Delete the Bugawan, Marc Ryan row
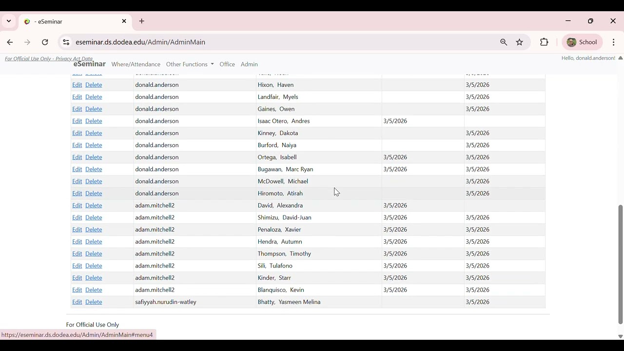 94,169
